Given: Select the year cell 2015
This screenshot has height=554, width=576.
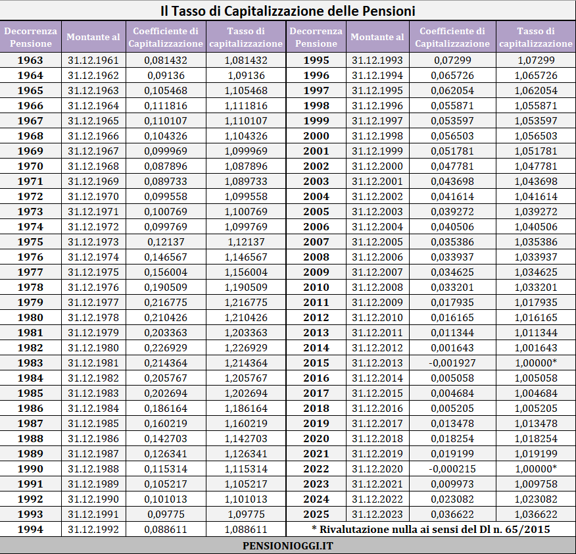Looking at the screenshot, I should 316,363.
